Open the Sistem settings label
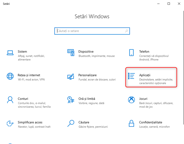 (x=22, y=52)
